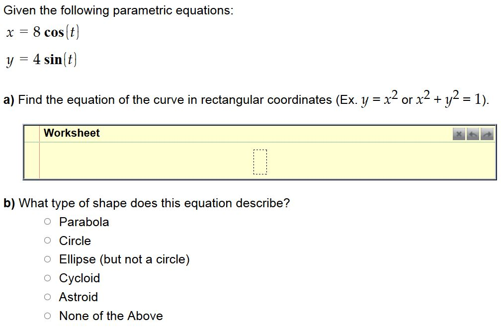Clear the worksheet answer with the X icon
Screen dimensions: 501x328
tap(458, 134)
